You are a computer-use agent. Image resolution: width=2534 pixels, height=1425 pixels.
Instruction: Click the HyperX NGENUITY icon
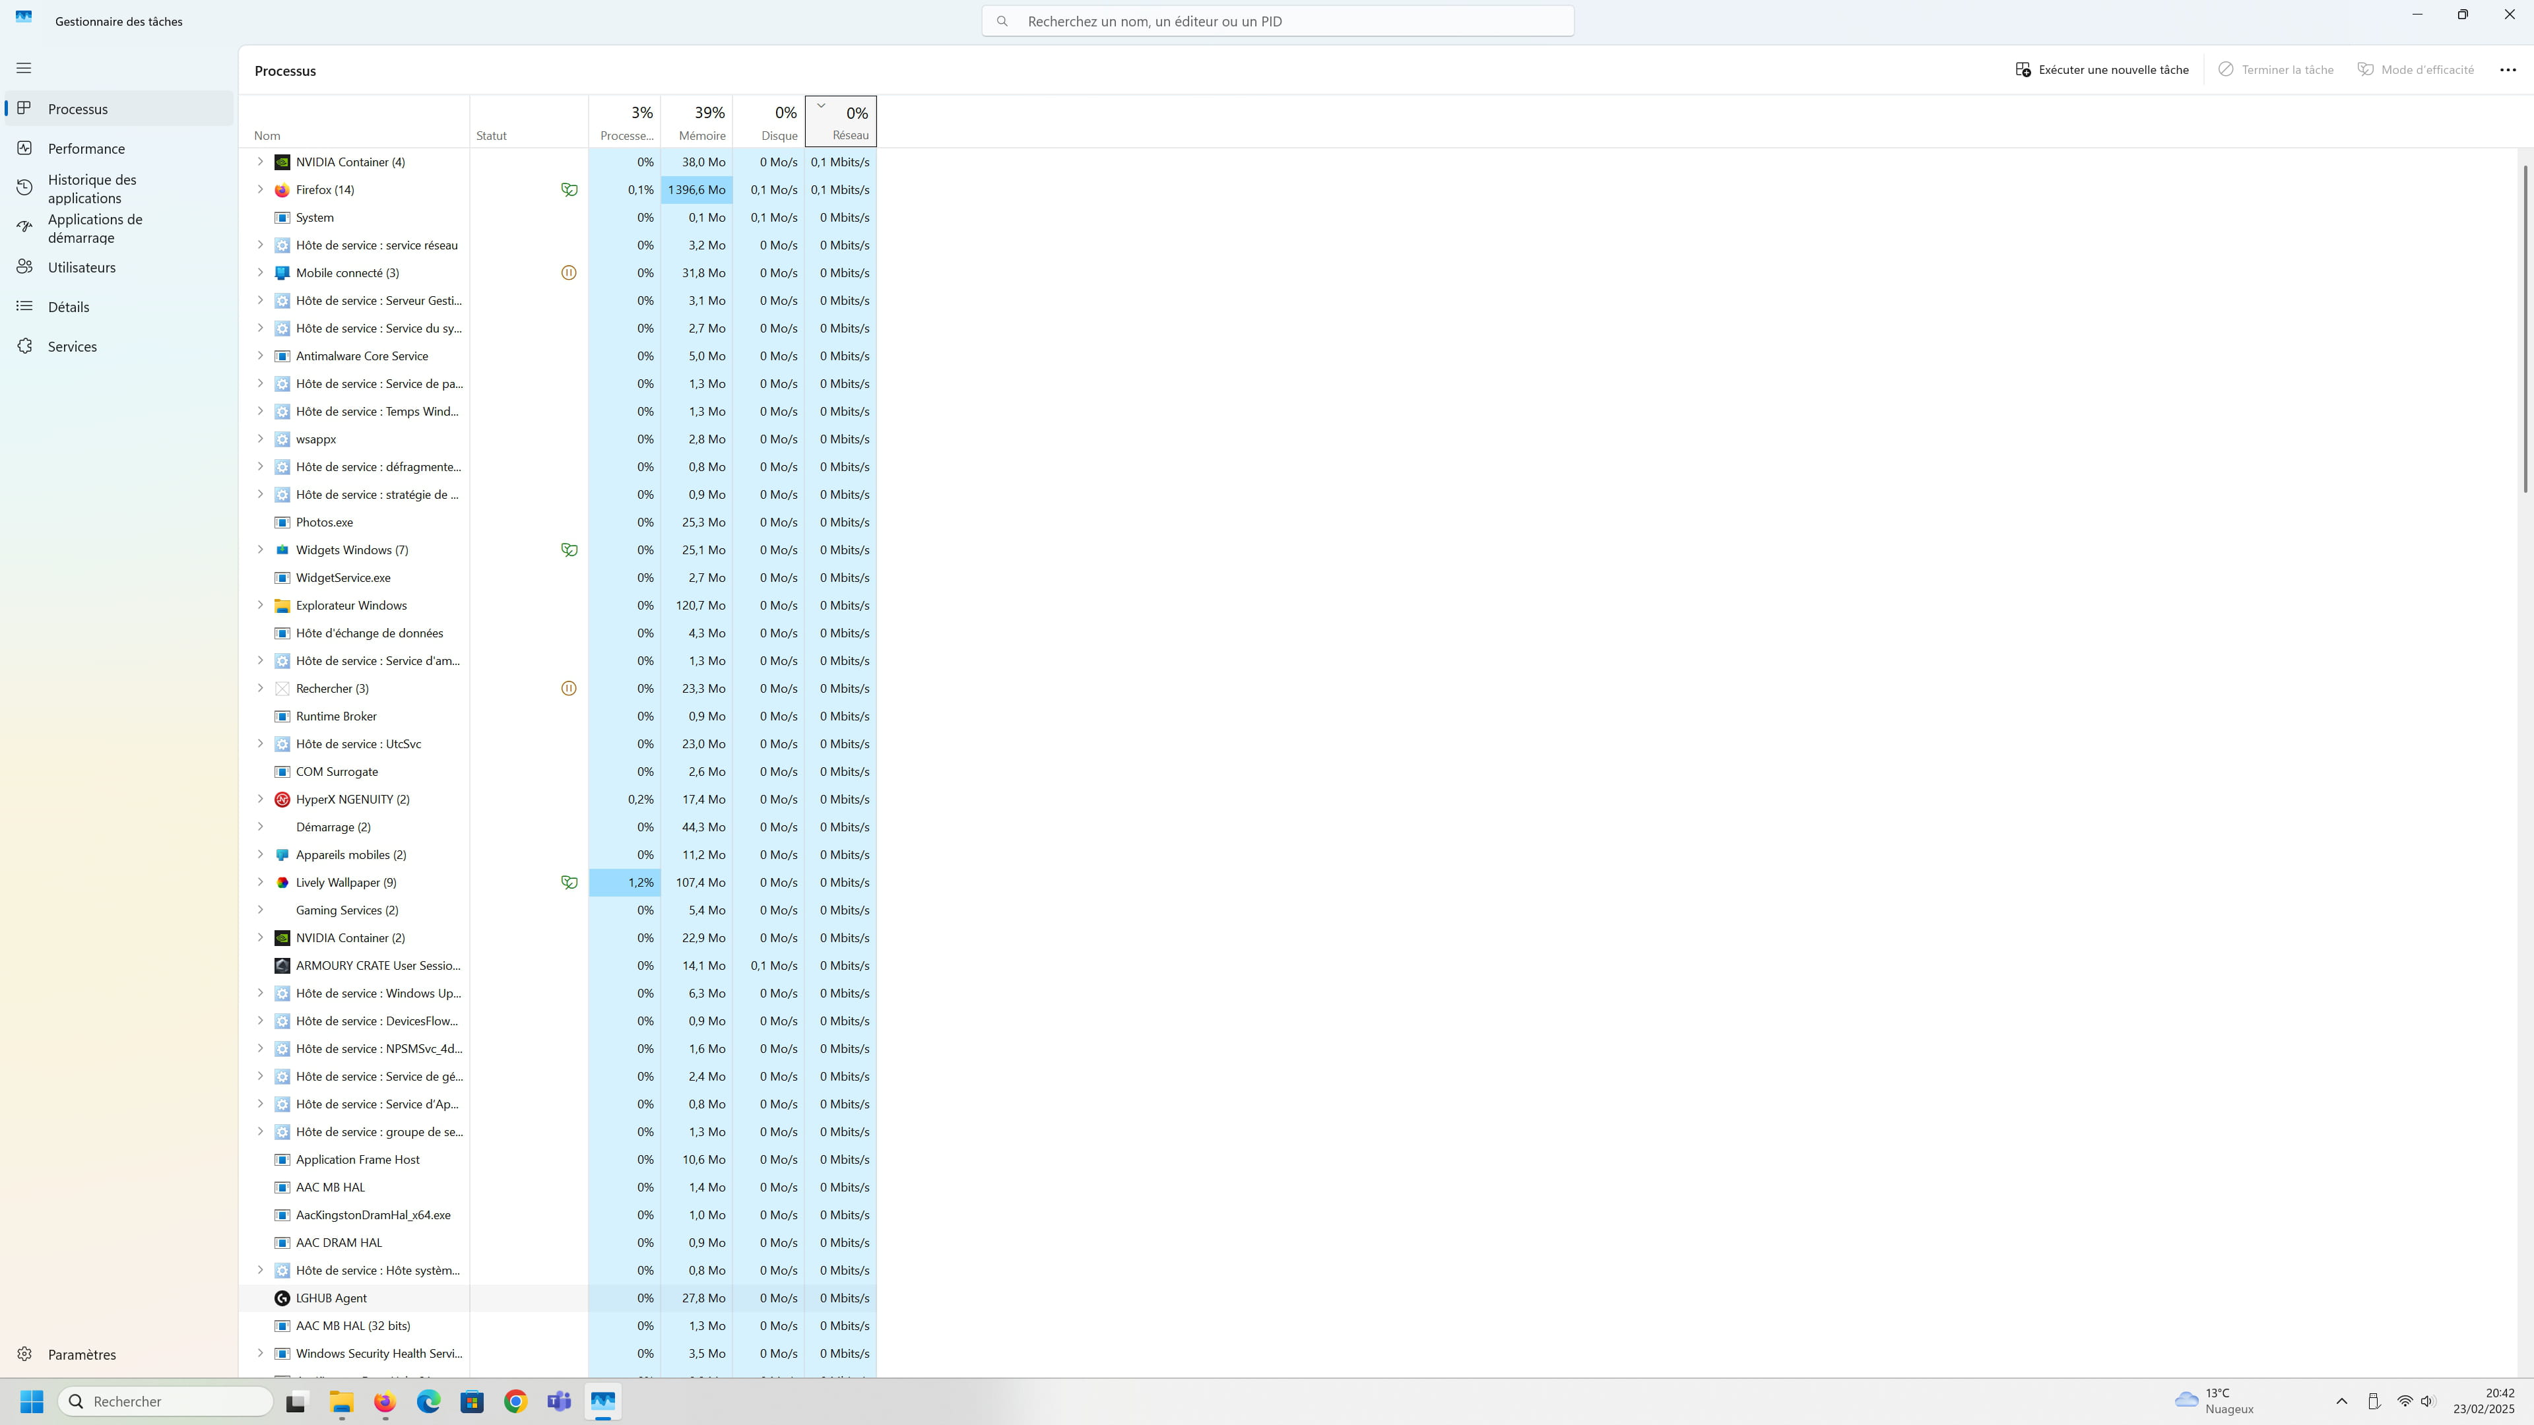(282, 800)
